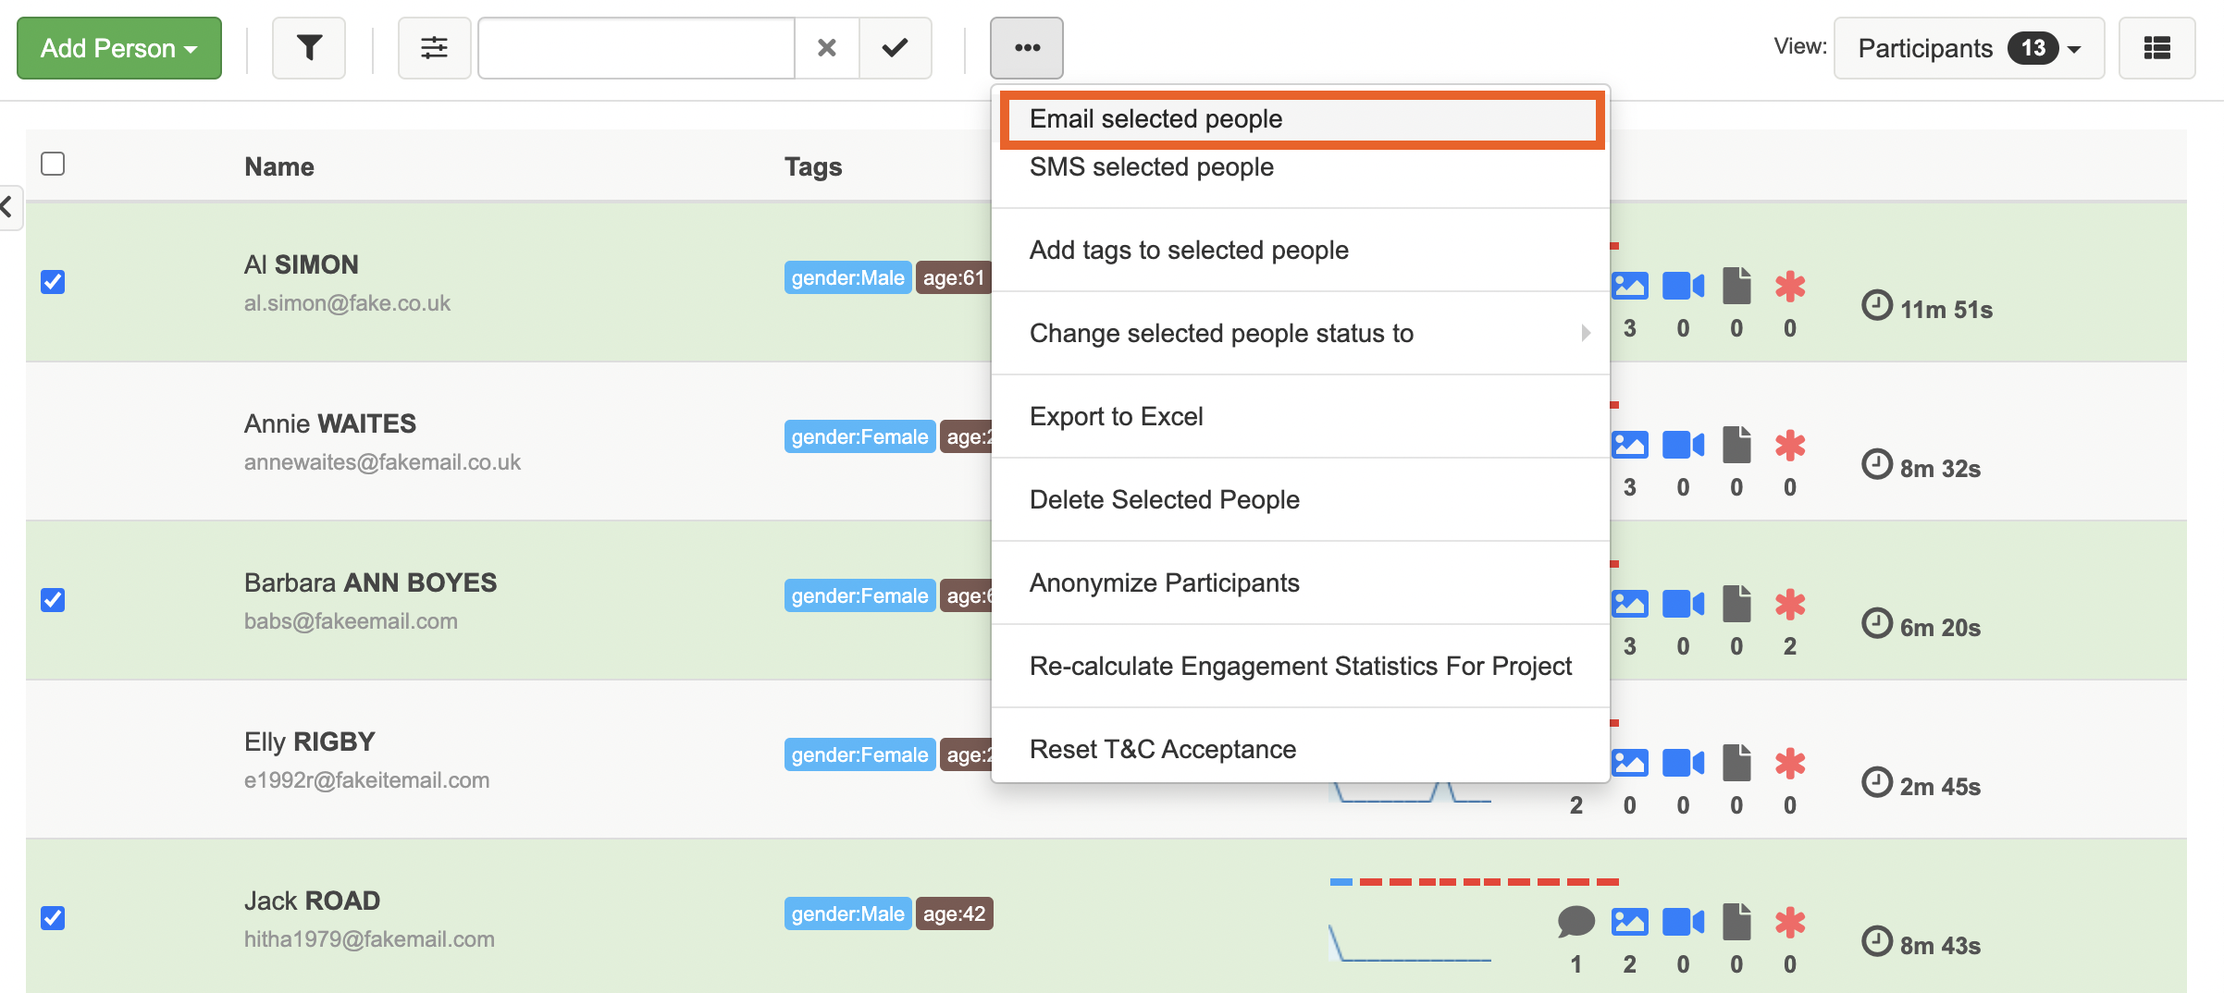Image resolution: width=2224 pixels, height=993 pixels.
Task: Expand the Participants view dropdown
Action: 1969,48
